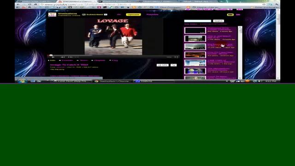Select the yellow Uploads tab
This screenshot has width=295, height=166.
pyautogui.click(x=133, y=14)
